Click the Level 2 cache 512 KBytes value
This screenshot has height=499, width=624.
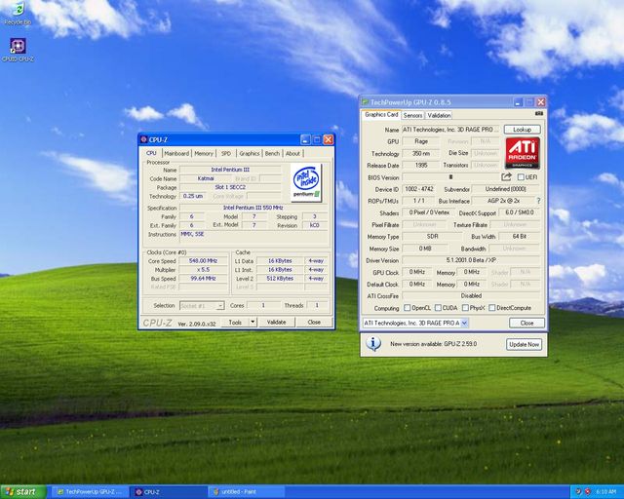click(x=280, y=278)
